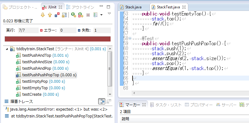Maximize the JUnit view panel
The image size is (249, 123).
(108, 7)
